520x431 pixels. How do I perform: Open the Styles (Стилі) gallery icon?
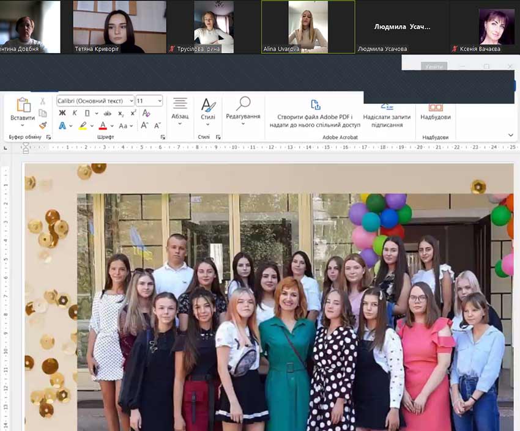click(208, 106)
